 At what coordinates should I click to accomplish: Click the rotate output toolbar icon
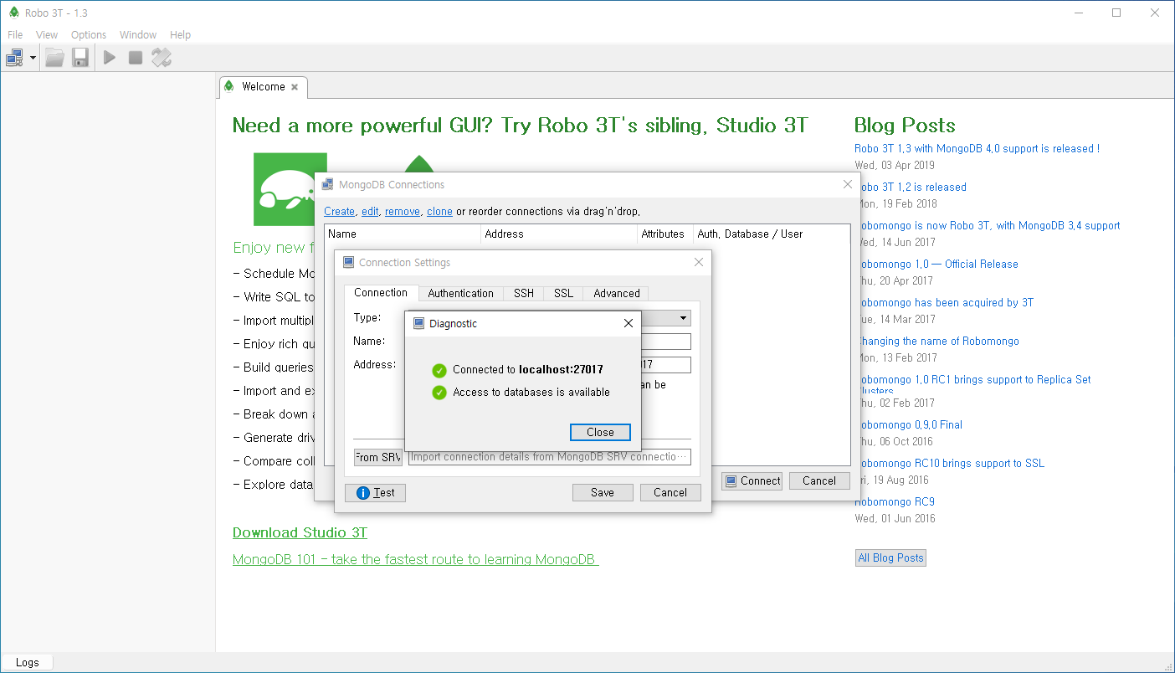coord(162,58)
